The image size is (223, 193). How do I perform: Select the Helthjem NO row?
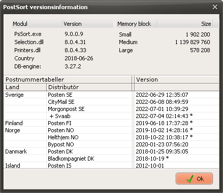(x=111, y=137)
